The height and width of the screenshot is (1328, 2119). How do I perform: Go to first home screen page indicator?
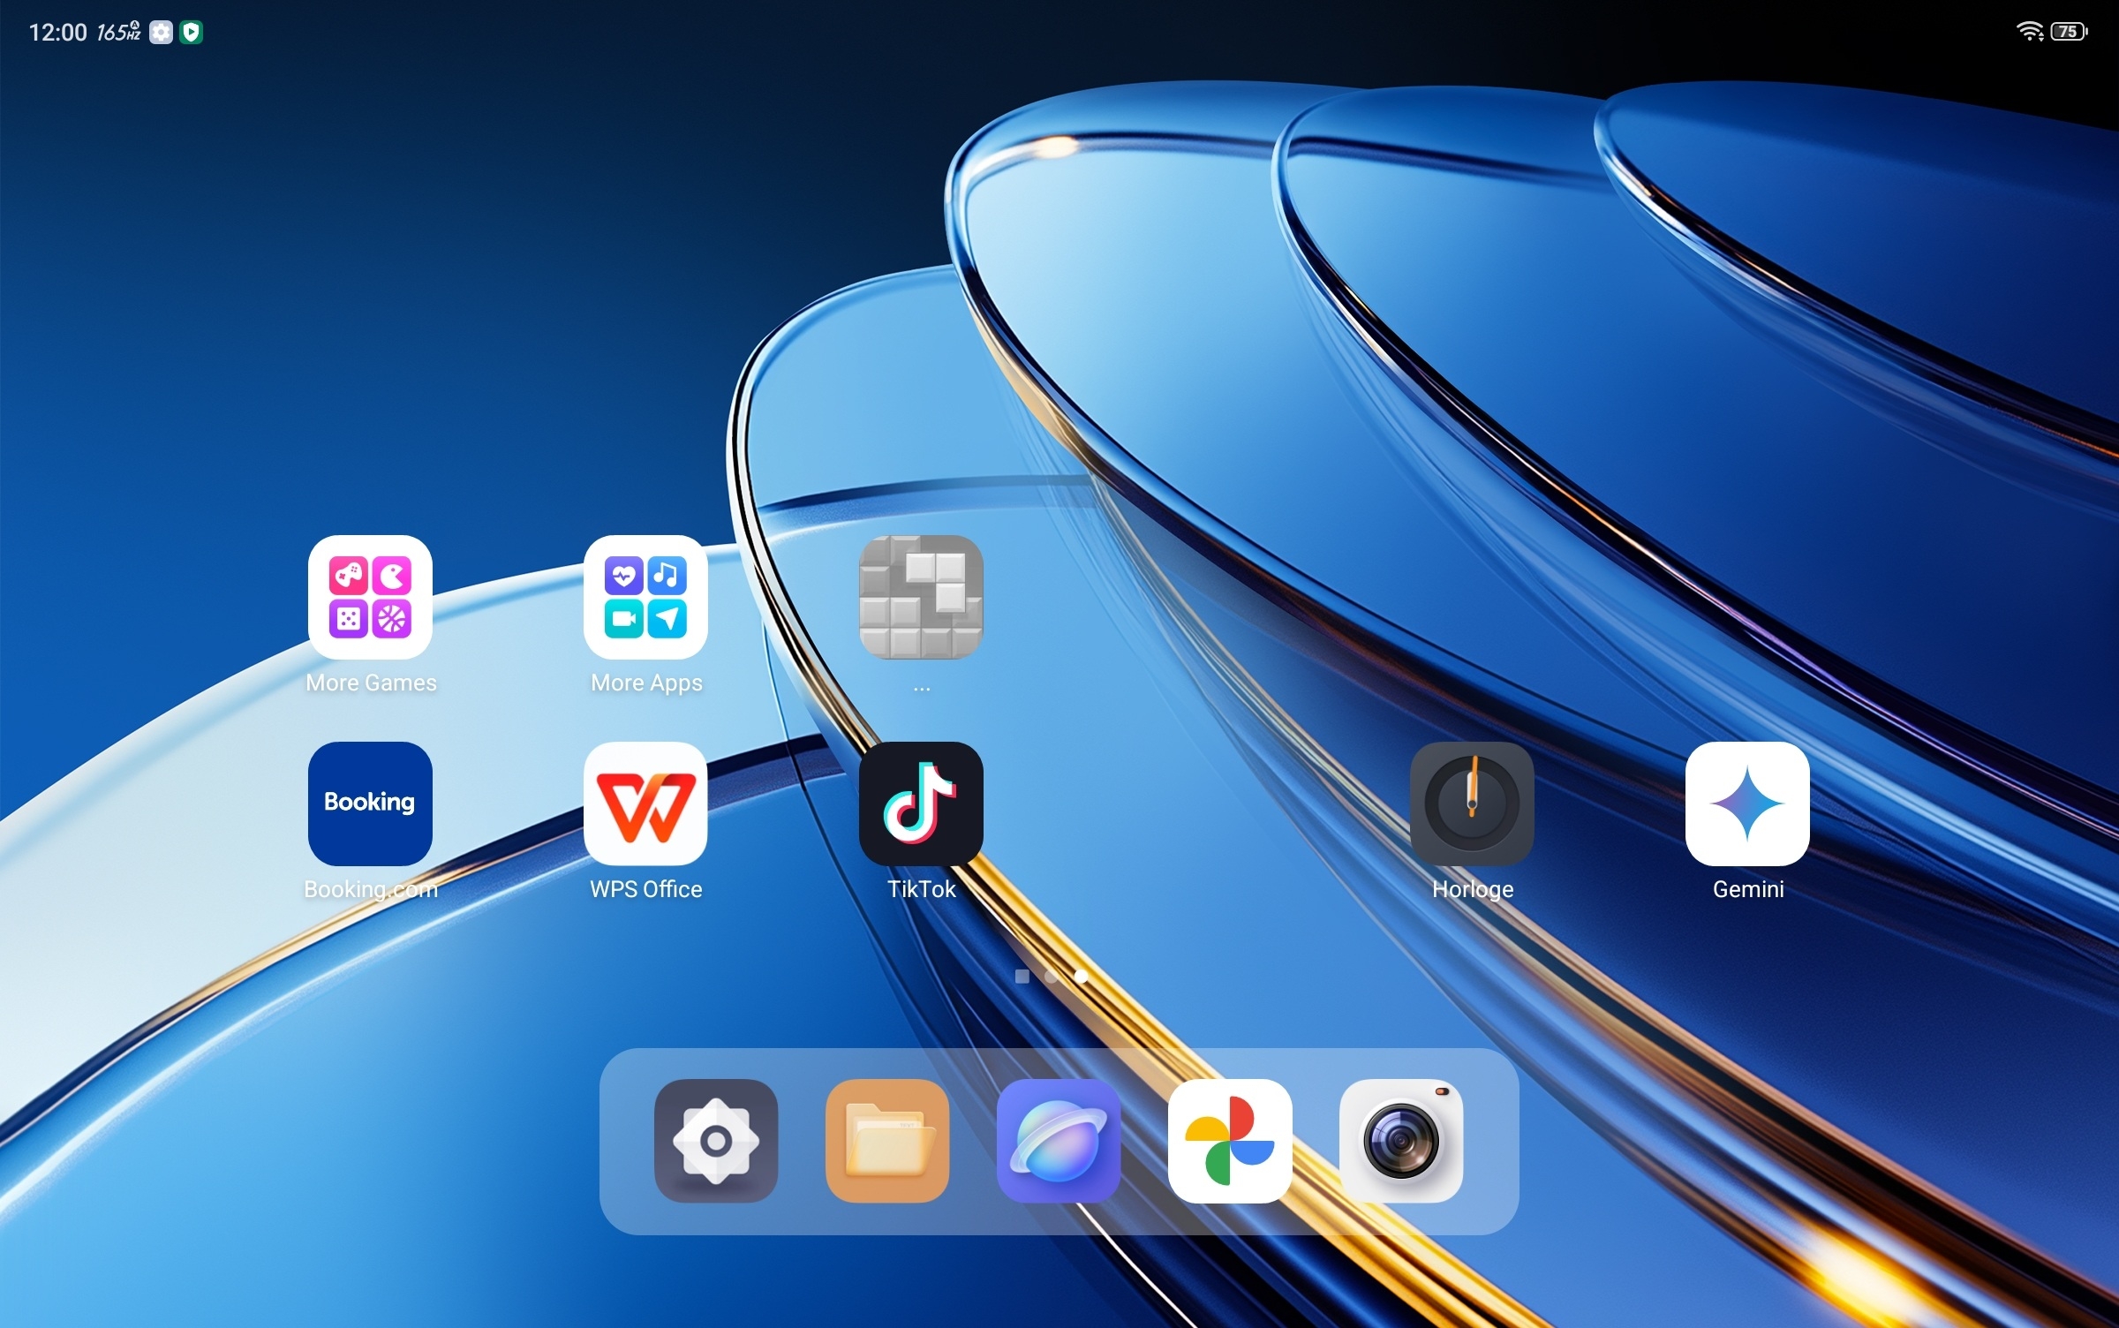1022,976
